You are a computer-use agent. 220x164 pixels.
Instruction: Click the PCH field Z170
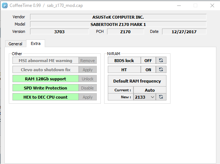pos(125,31)
